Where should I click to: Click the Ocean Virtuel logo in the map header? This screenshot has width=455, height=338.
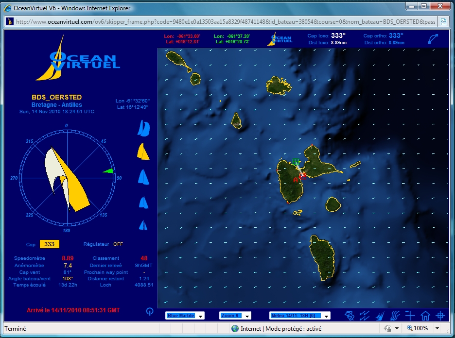[280, 39]
